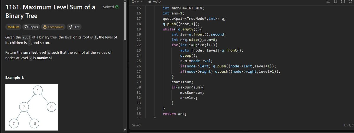The image size is (354, 133).
Task: Click the 'int lev=q.front().second;' line
Action: pos(199,35)
